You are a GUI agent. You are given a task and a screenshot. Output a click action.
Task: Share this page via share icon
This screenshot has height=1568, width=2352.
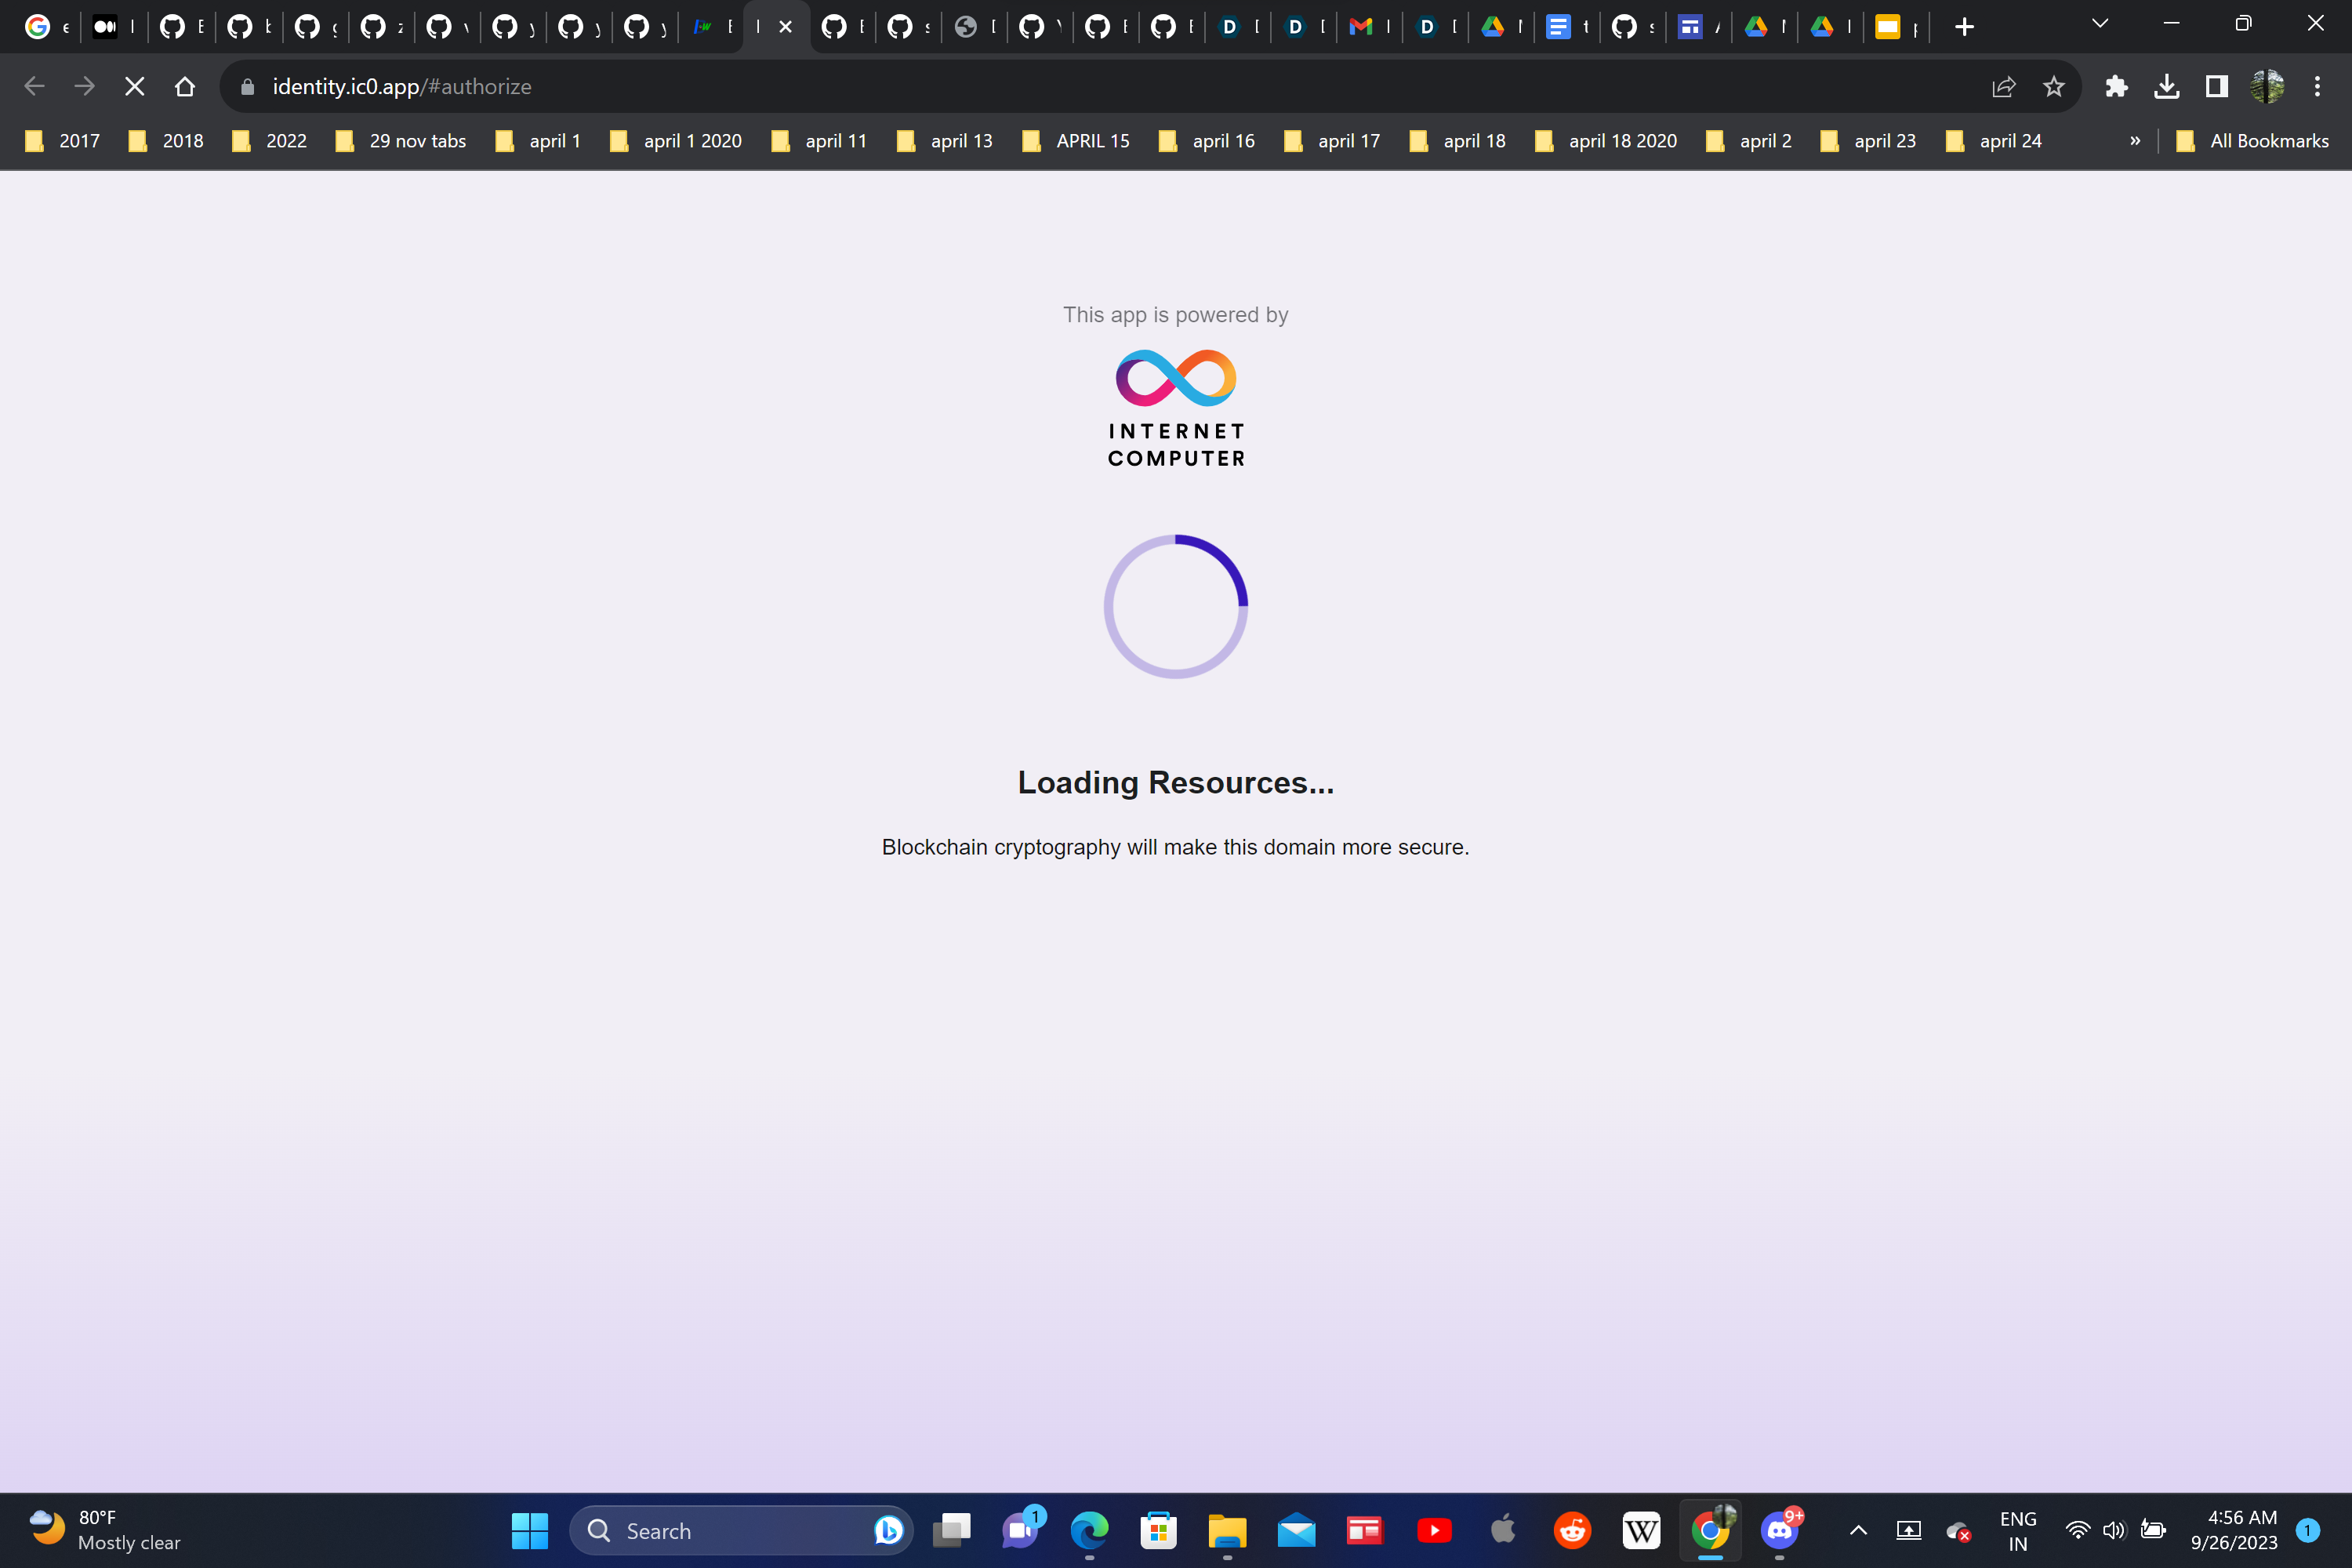pos(2003,87)
